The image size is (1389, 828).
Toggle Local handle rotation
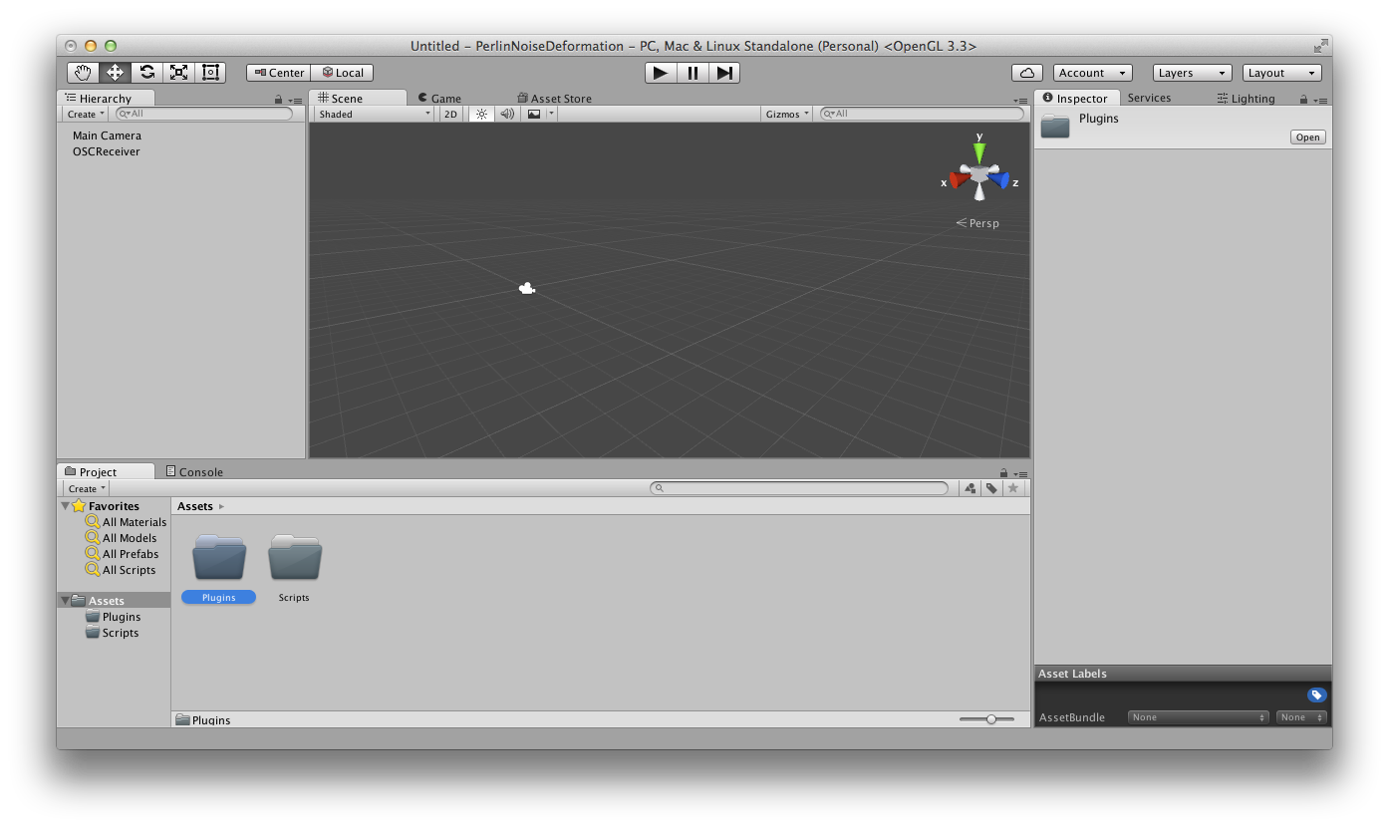pyautogui.click(x=342, y=73)
